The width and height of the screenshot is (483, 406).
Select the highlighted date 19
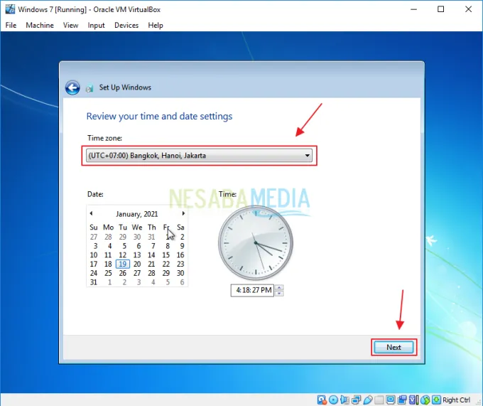(123, 264)
